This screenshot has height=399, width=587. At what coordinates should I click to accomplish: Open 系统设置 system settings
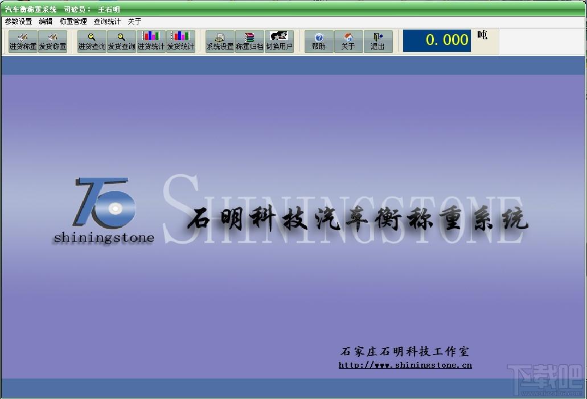tap(220, 42)
